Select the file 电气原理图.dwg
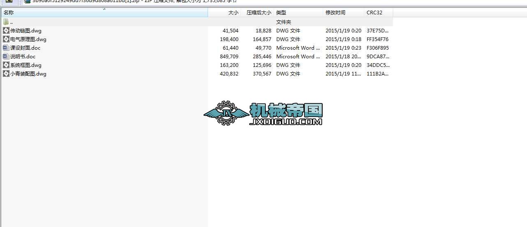This screenshot has height=227, width=527. [28, 39]
